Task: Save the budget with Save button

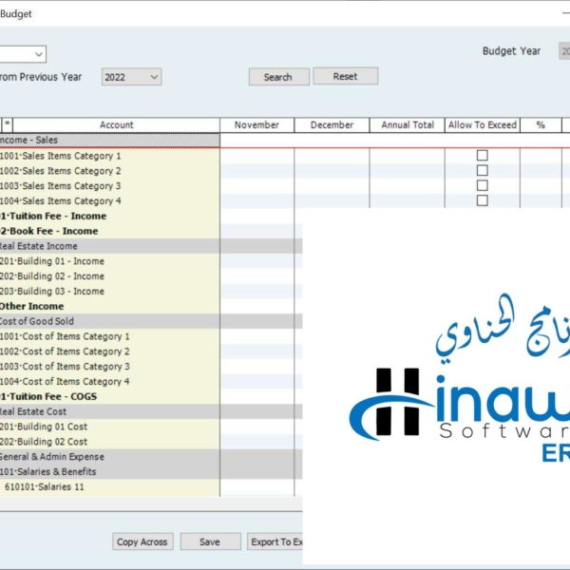Action: [x=210, y=541]
